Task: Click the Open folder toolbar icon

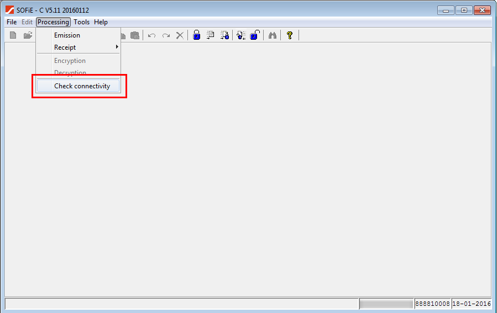Action: 28,35
